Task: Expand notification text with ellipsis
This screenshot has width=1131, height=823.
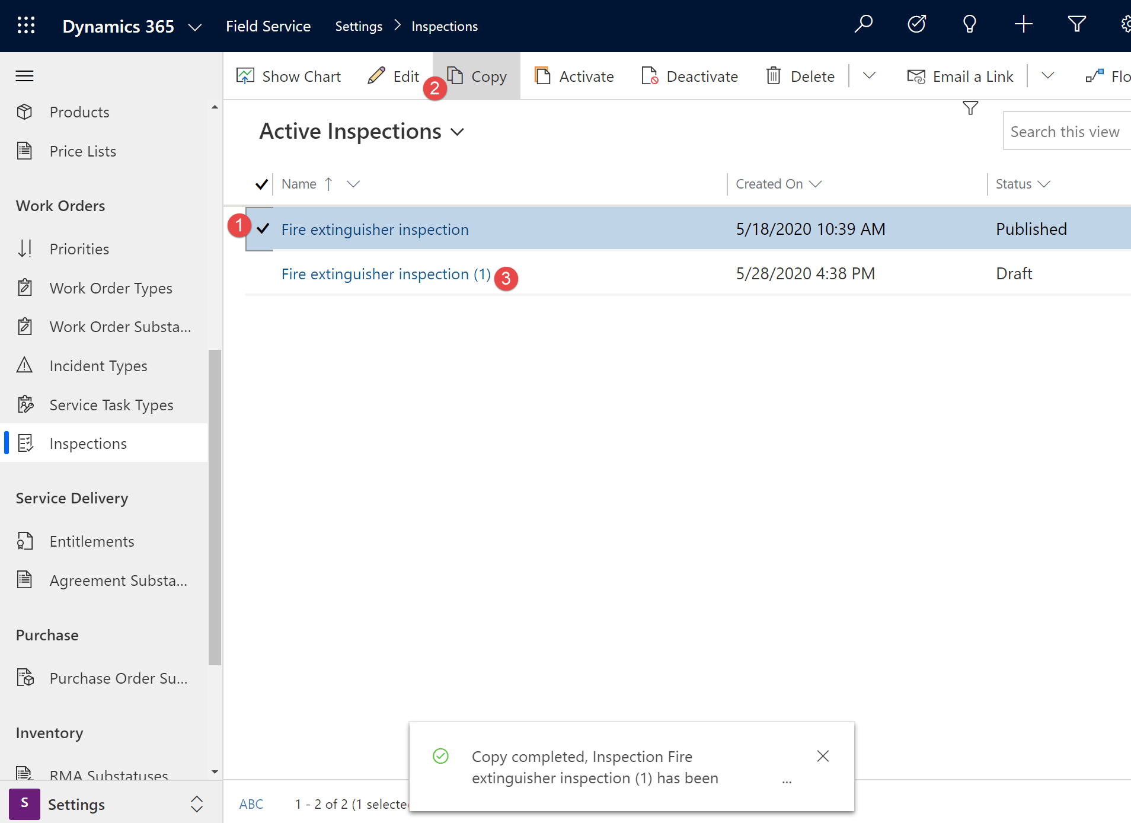Action: (787, 780)
